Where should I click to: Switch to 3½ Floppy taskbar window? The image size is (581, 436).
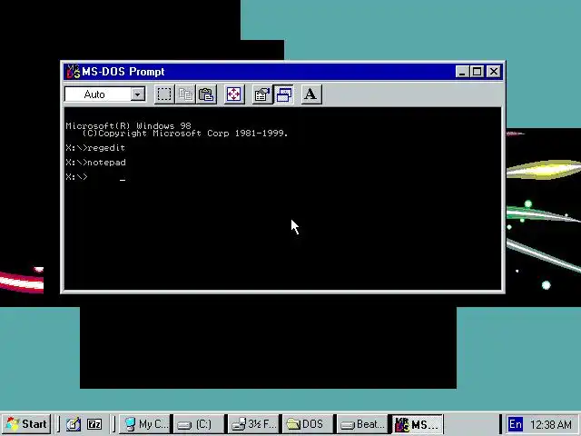point(253,424)
